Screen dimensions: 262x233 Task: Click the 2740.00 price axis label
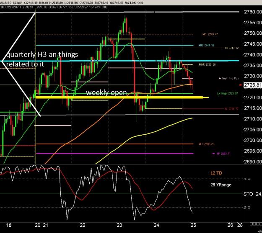[x=253, y=54]
